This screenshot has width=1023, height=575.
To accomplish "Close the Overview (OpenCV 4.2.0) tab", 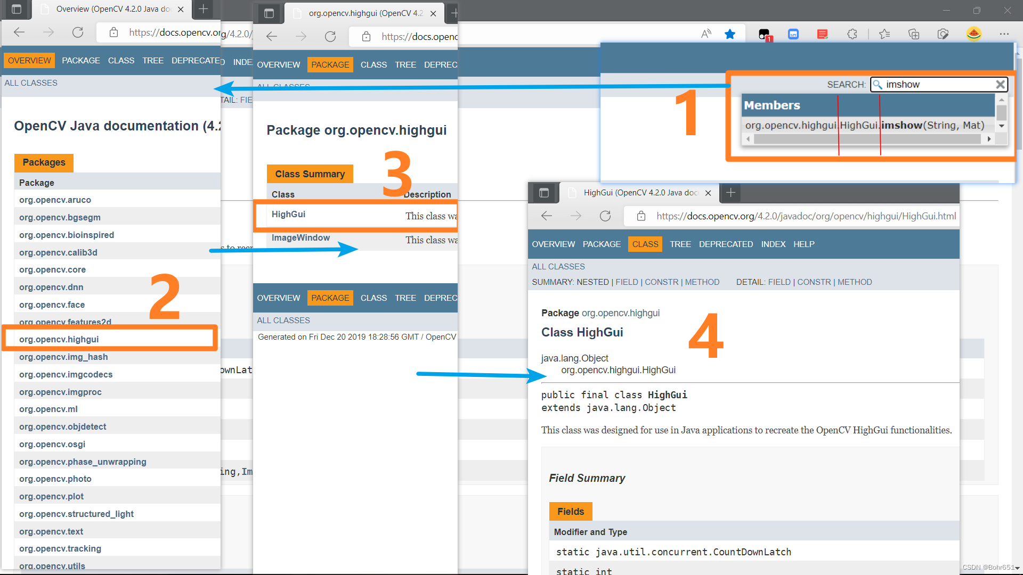I will tap(181, 9).
